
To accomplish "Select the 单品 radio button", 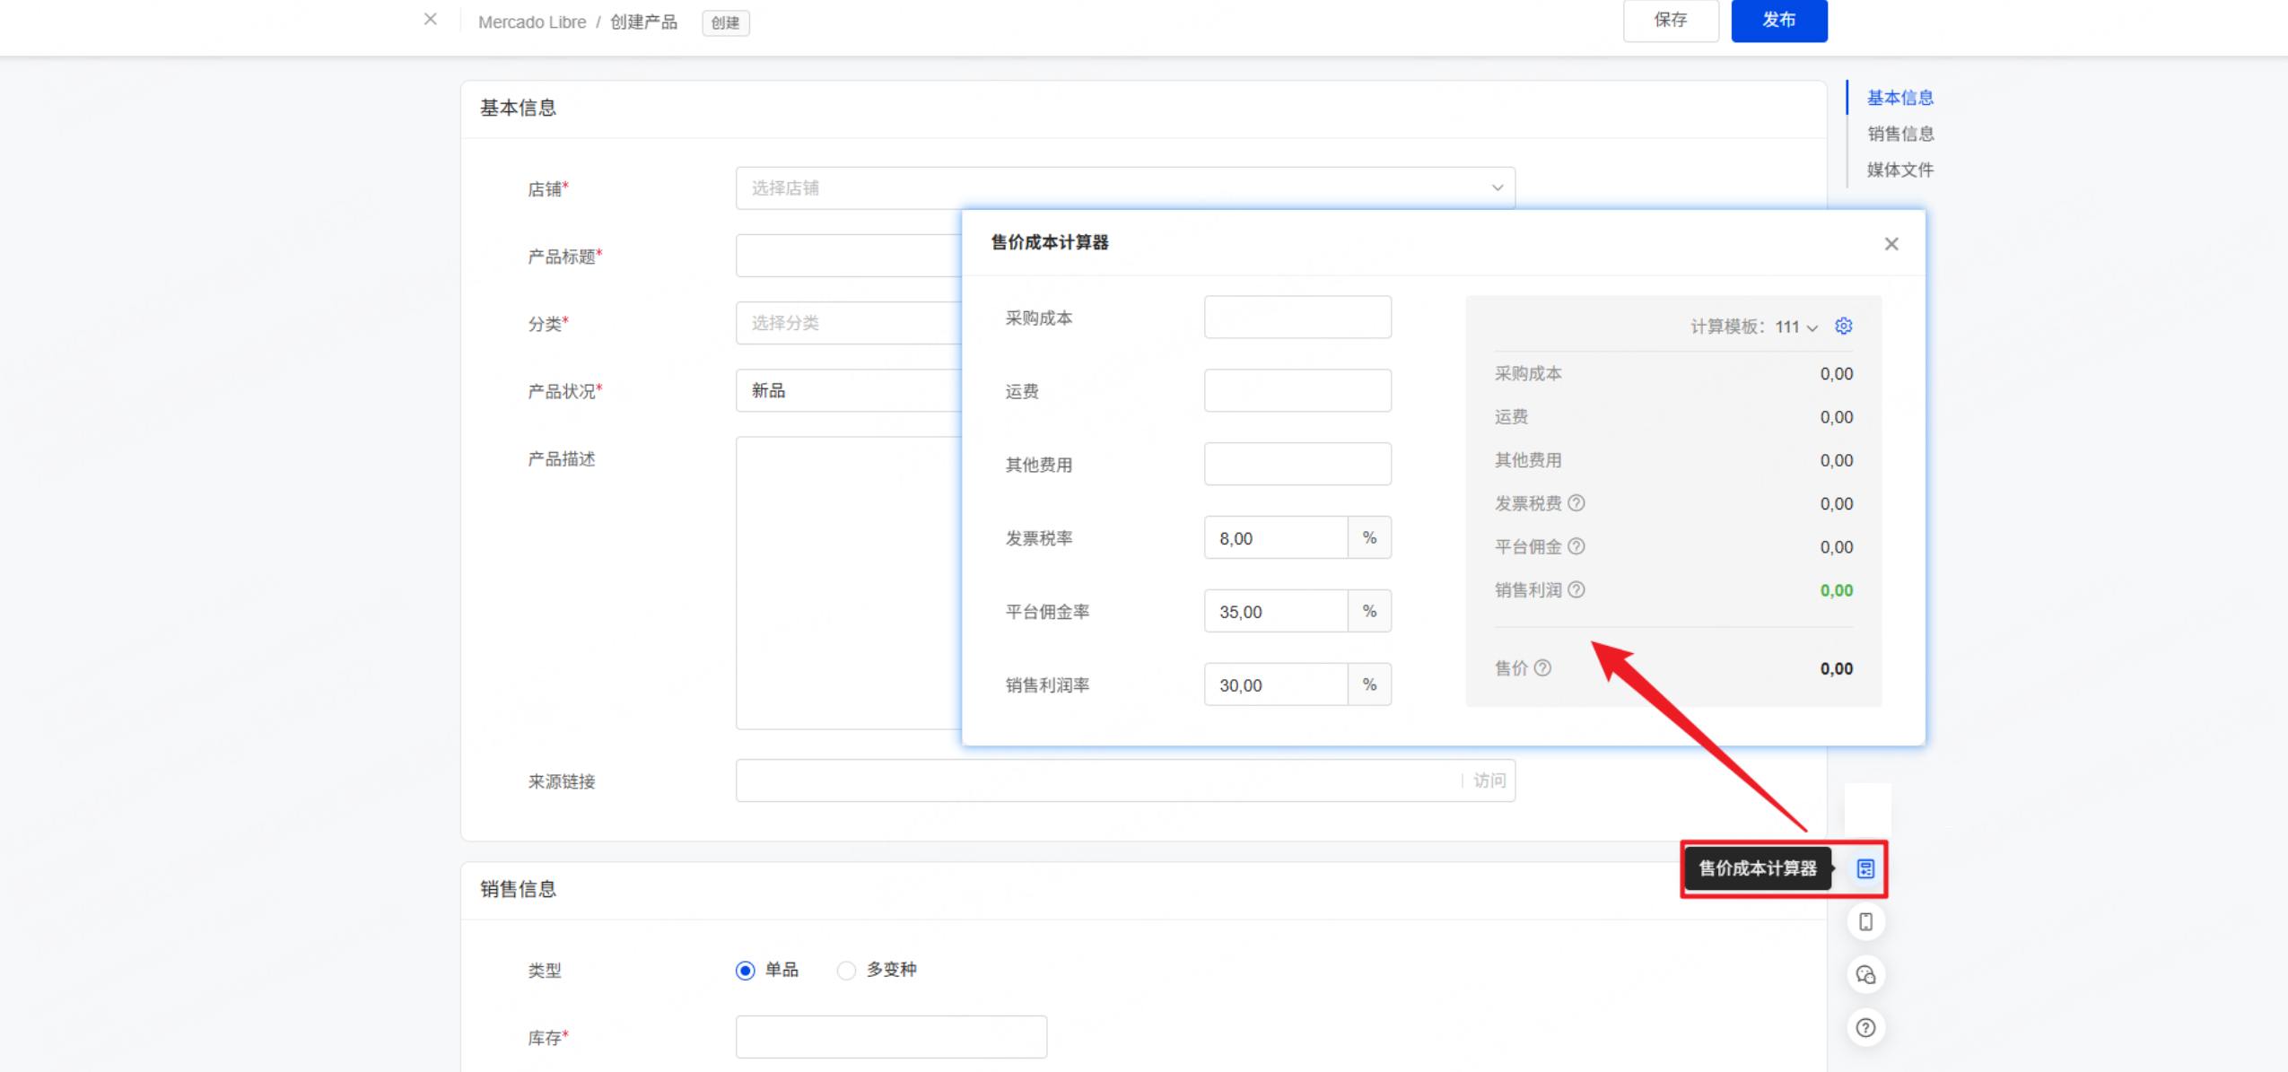I will coord(745,970).
